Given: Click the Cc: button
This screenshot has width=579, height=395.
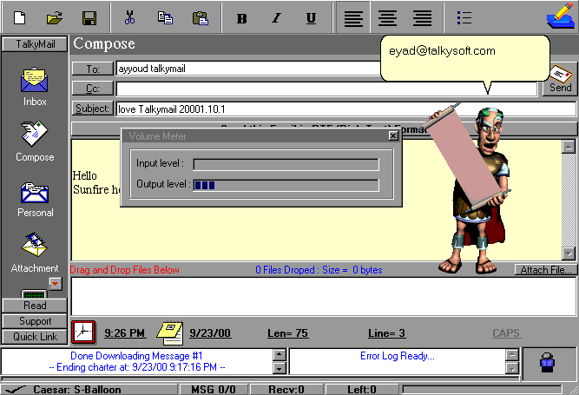Looking at the screenshot, I should pyautogui.click(x=93, y=89).
